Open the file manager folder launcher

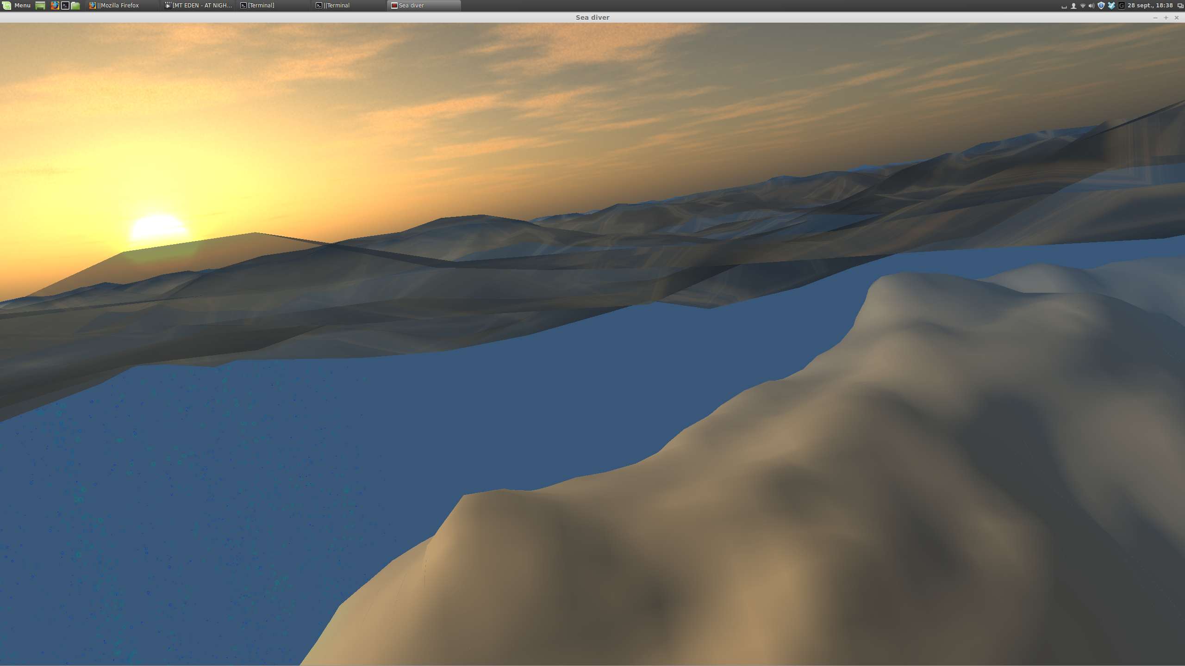click(75, 6)
